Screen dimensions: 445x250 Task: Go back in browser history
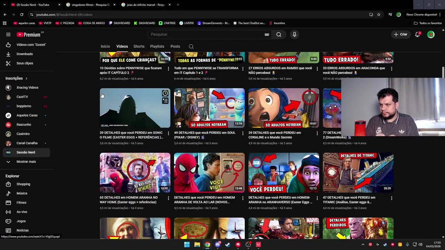5,15
